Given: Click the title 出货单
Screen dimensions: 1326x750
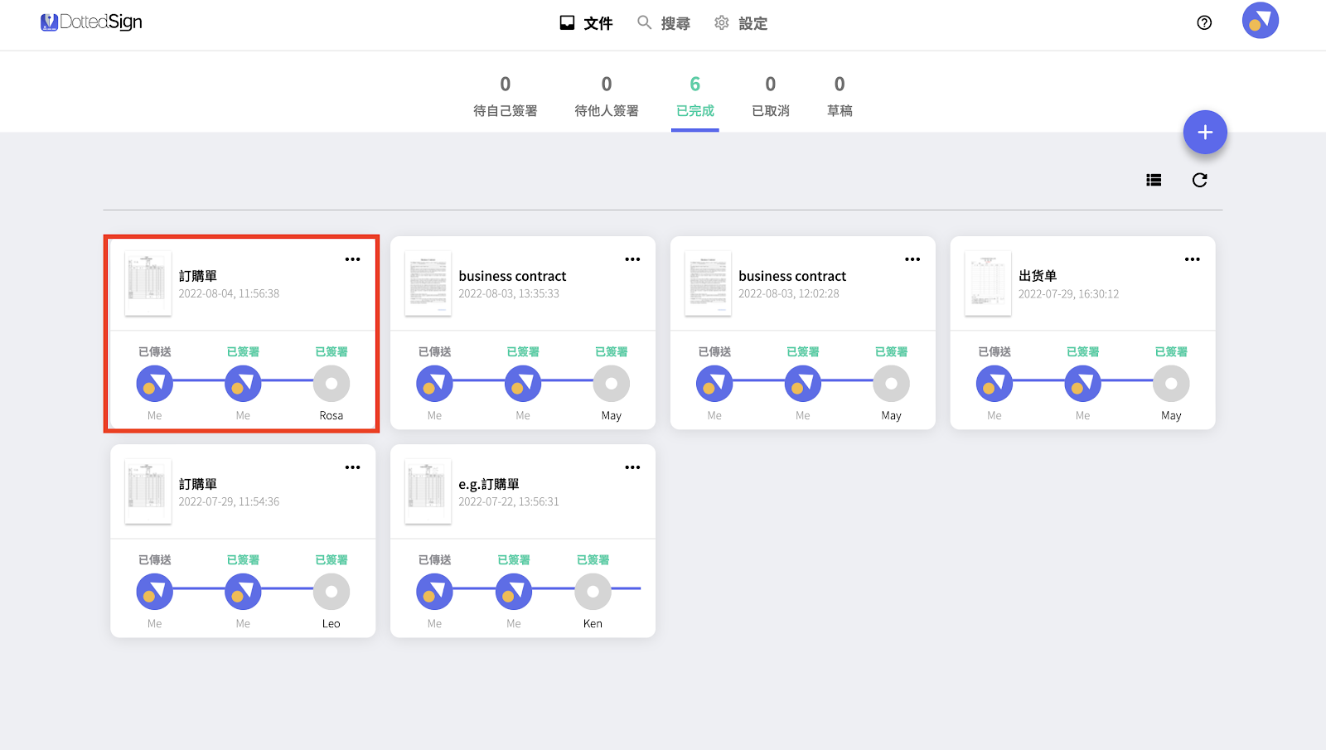Looking at the screenshot, I should coord(1038,276).
